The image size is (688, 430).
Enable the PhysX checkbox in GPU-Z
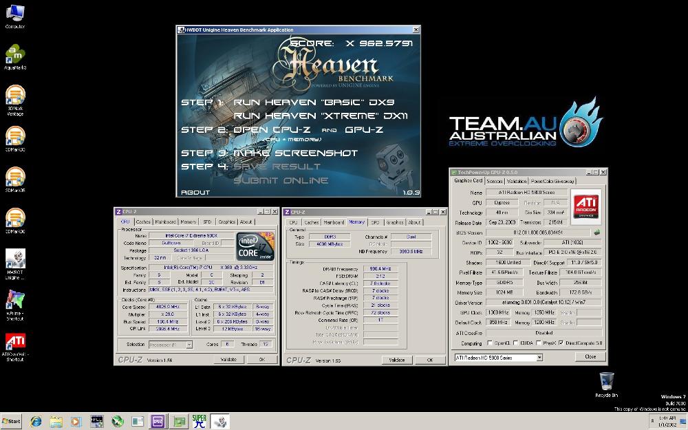pos(539,343)
